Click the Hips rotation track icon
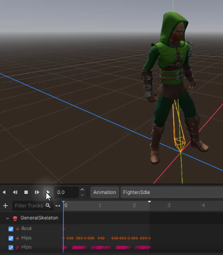This screenshot has height=255, width=223. (x=17, y=248)
